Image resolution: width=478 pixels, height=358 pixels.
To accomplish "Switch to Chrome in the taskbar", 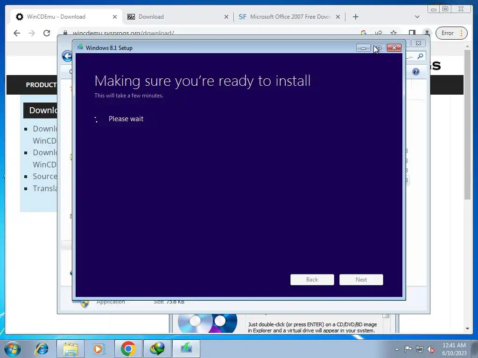I will pos(128,349).
